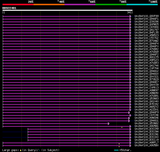The width and height of the screenshot is (160, 152).
Task: Select the UniRef100_B3SIK0 label
Action: point(146,137)
